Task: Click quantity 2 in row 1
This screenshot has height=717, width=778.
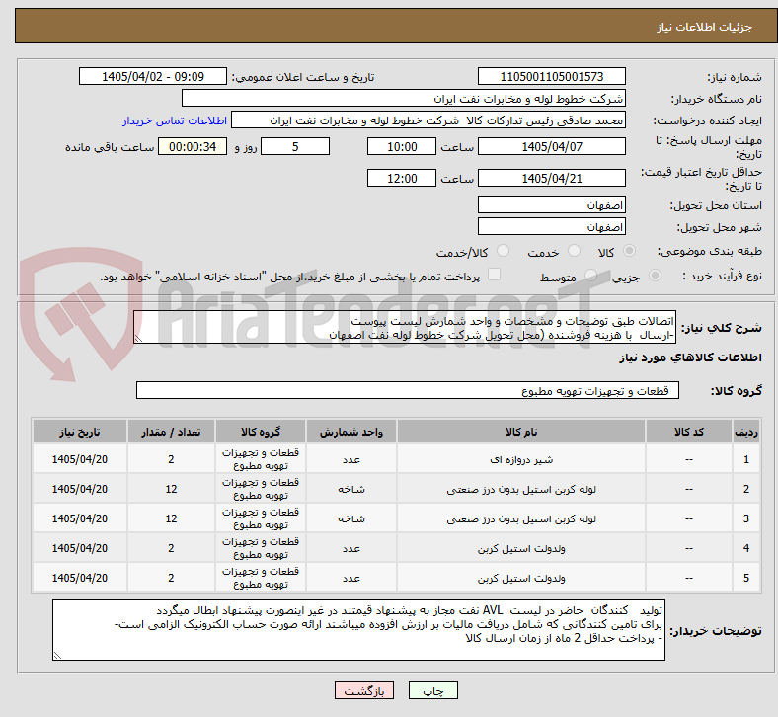Action: click(x=171, y=459)
